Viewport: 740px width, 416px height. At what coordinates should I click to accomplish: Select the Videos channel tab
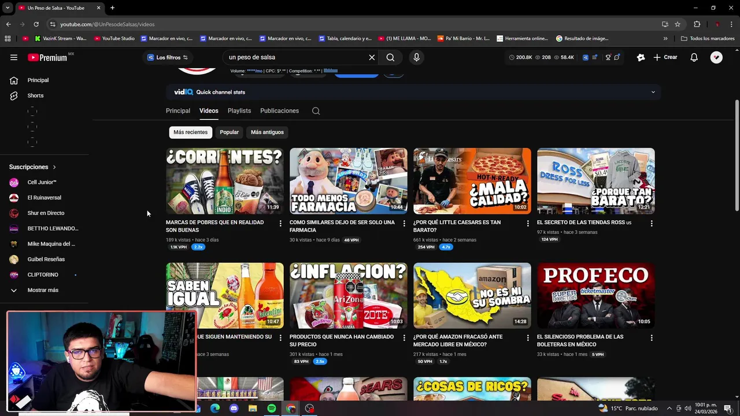pyautogui.click(x=209, y=111)
